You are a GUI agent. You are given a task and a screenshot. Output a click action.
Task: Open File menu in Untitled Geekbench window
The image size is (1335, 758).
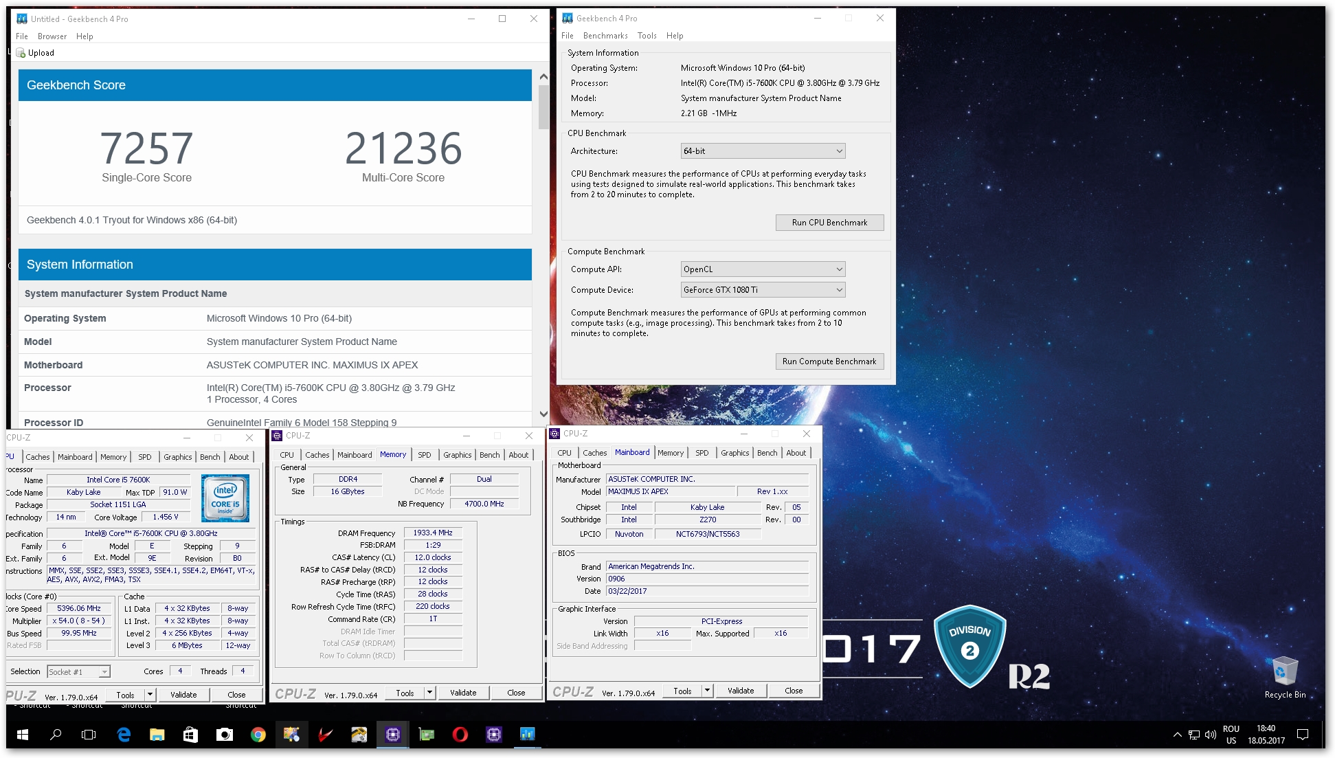pos(22,36)
